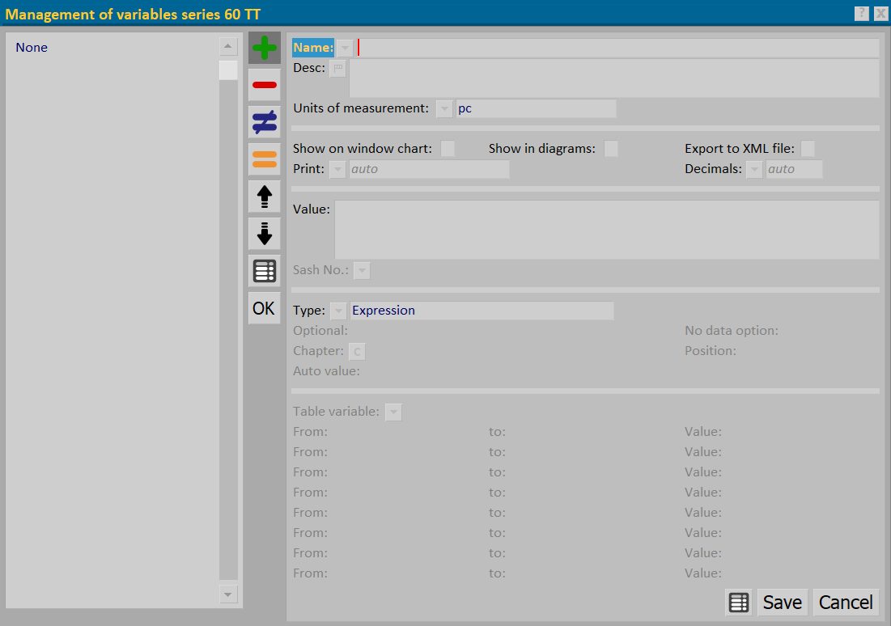Image resolution: width=891 pixels, height=626 pixels.
Task: Click the blue not-equal sign icon
Action: click(265, 122)
